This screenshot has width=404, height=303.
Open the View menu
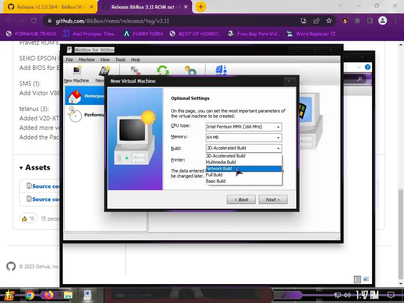105,60
